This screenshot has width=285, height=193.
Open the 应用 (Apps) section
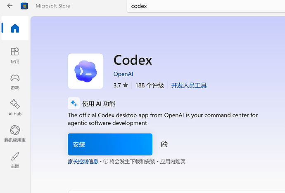pyautogui.click(x=15, y=56)
